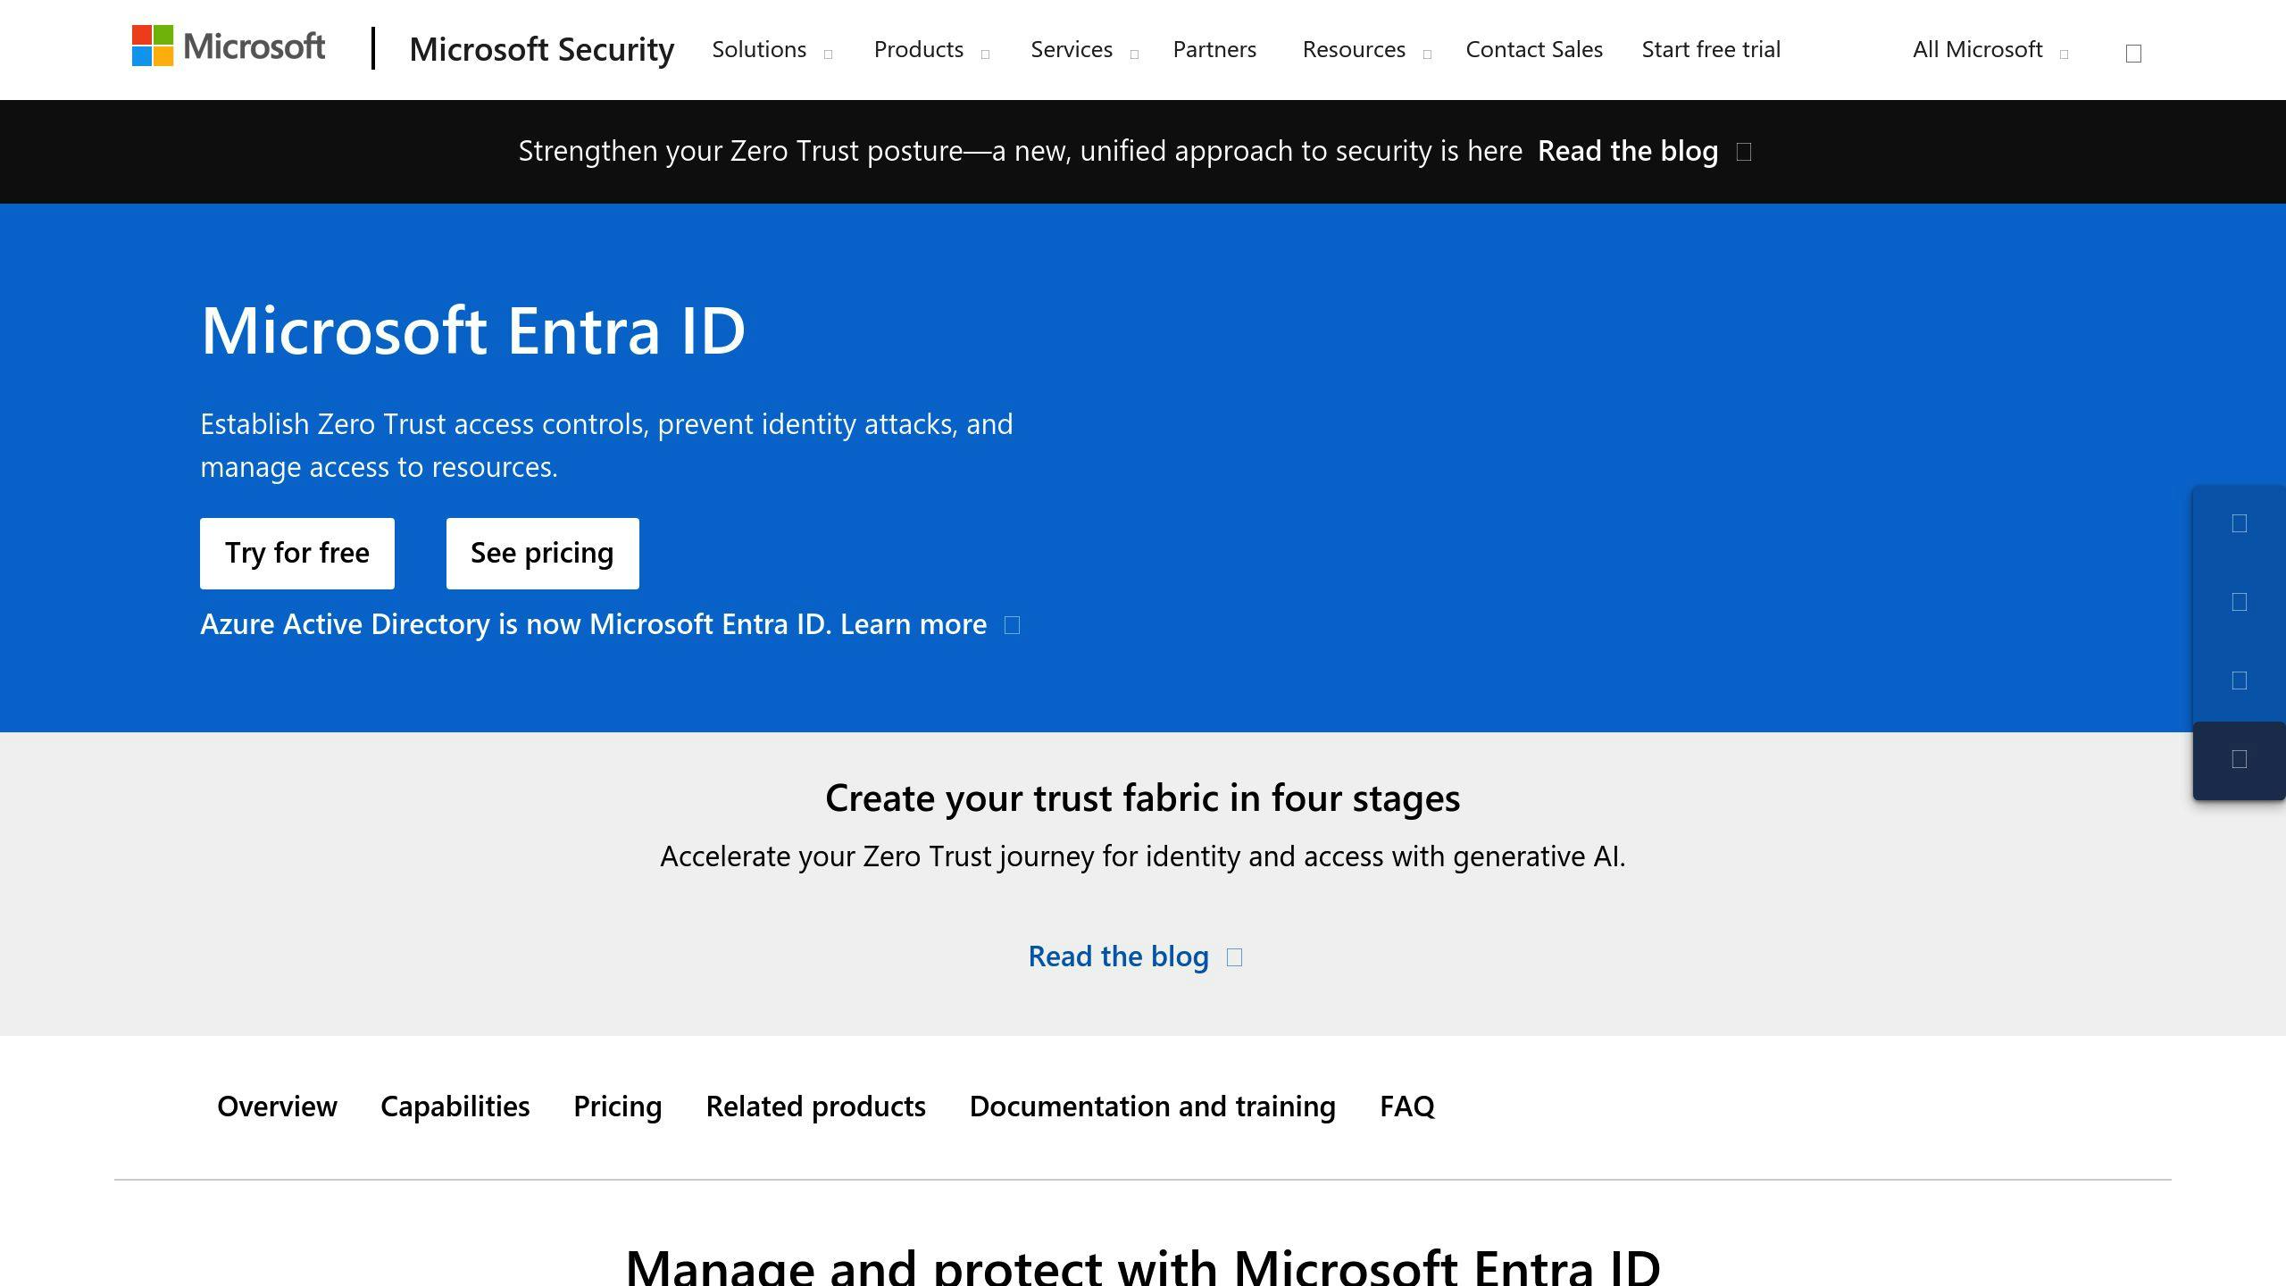
Task: Click the Manage and protect with Microsoft Entra ID heading
Action: [1143, 1265]
